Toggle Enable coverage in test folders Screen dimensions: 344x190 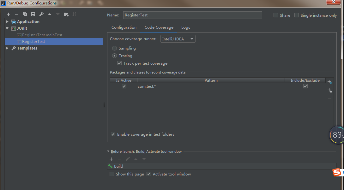click(x=113, y=134)
